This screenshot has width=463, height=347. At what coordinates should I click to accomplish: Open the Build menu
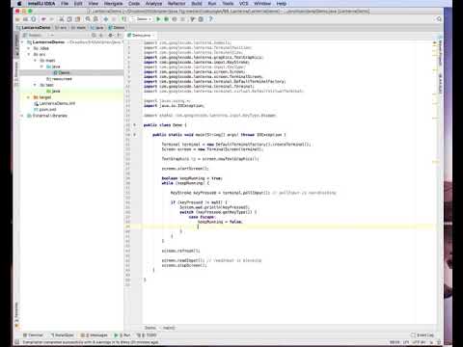coord(197,4)
